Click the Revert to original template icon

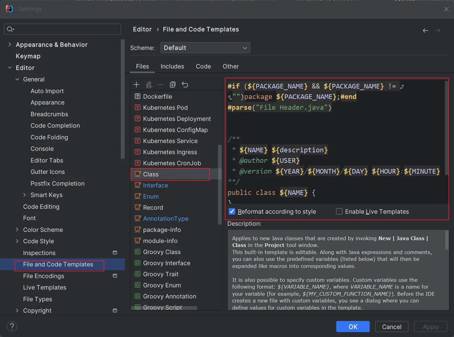tap(185, 84)
